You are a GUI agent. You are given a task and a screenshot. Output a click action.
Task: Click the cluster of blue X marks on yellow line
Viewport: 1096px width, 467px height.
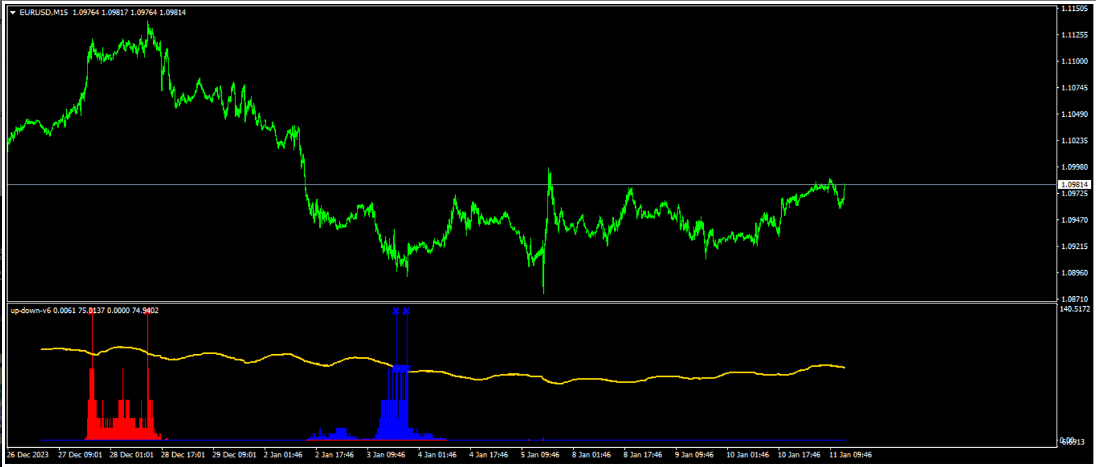pyautogui.click(x=400, y=368)
